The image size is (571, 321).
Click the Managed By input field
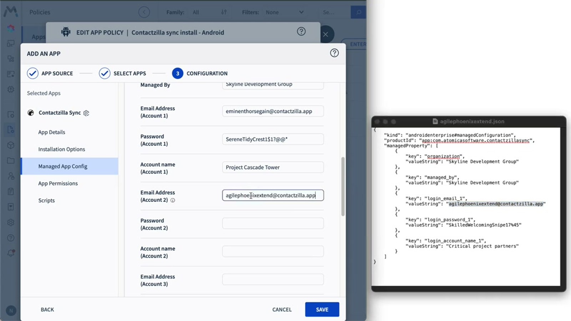pos(273,85)
